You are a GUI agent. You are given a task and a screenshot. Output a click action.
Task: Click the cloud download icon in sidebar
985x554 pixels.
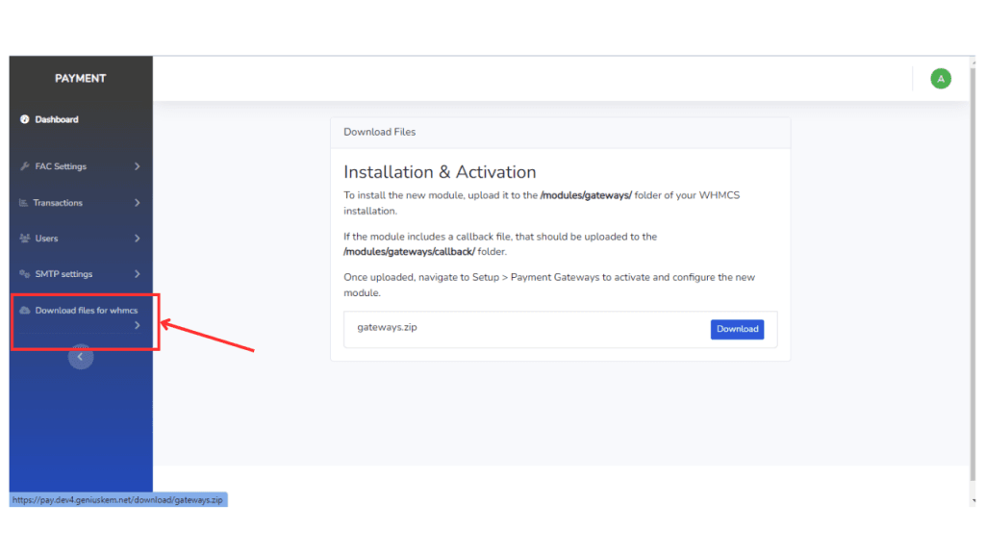[x=24, y=311]
